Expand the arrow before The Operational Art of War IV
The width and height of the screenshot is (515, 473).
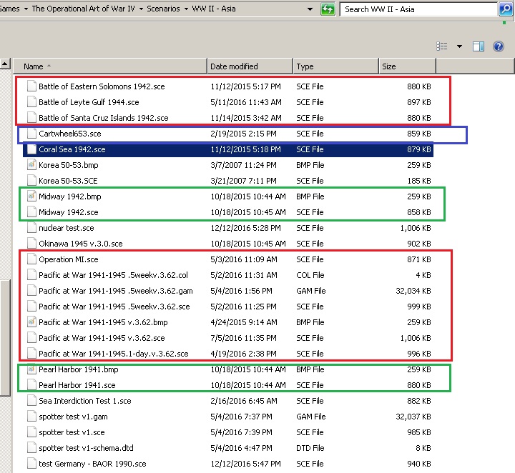click(26, 9)
